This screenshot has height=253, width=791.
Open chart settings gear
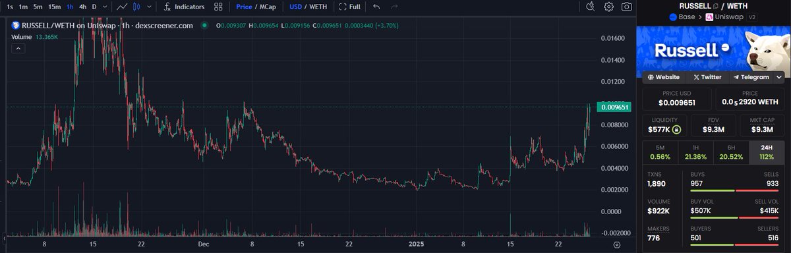coord(608,7)
